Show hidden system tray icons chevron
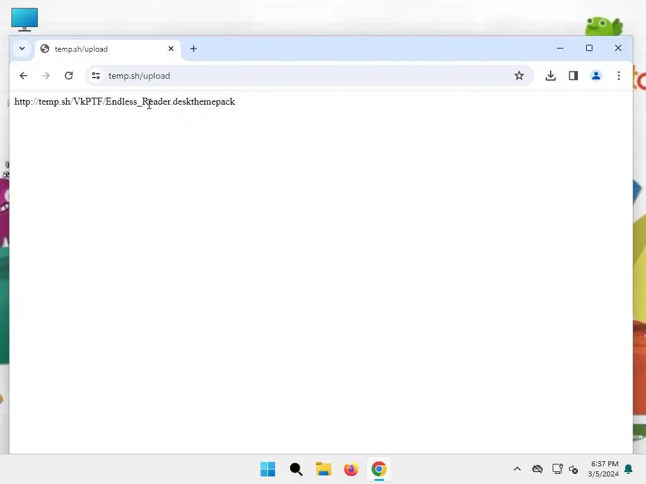The height and width of the screenshot is (484, 646). click(517, 469)
